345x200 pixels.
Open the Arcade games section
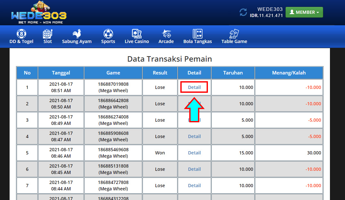pos(166,37)
